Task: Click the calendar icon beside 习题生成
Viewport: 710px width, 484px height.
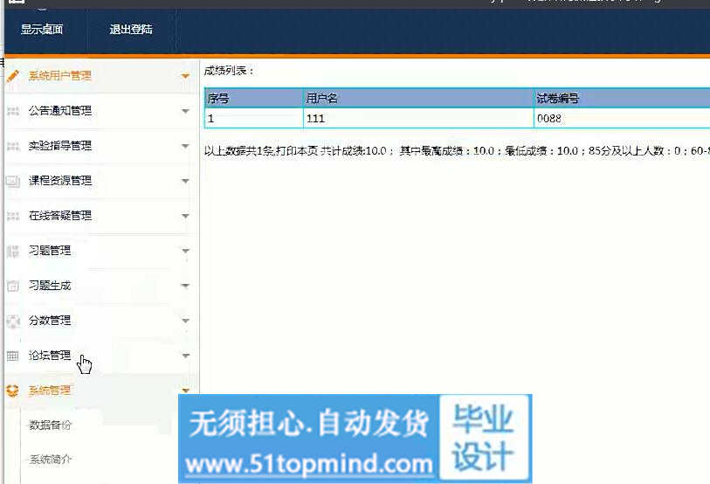Action: click(12, 286)
